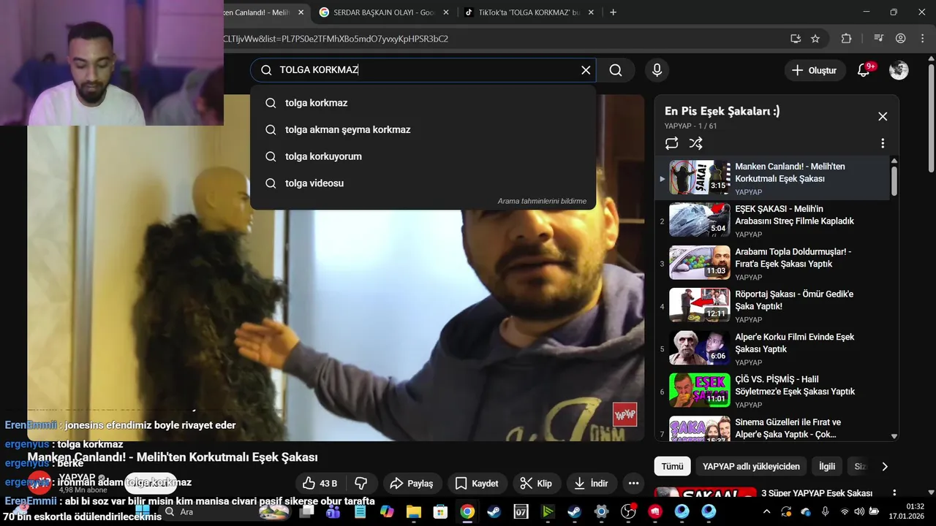Open EŞEK ŞAKASI Streç Filmle Kapladık video
The height and width of the screenshot is (526, 936).
coord(772,221)
